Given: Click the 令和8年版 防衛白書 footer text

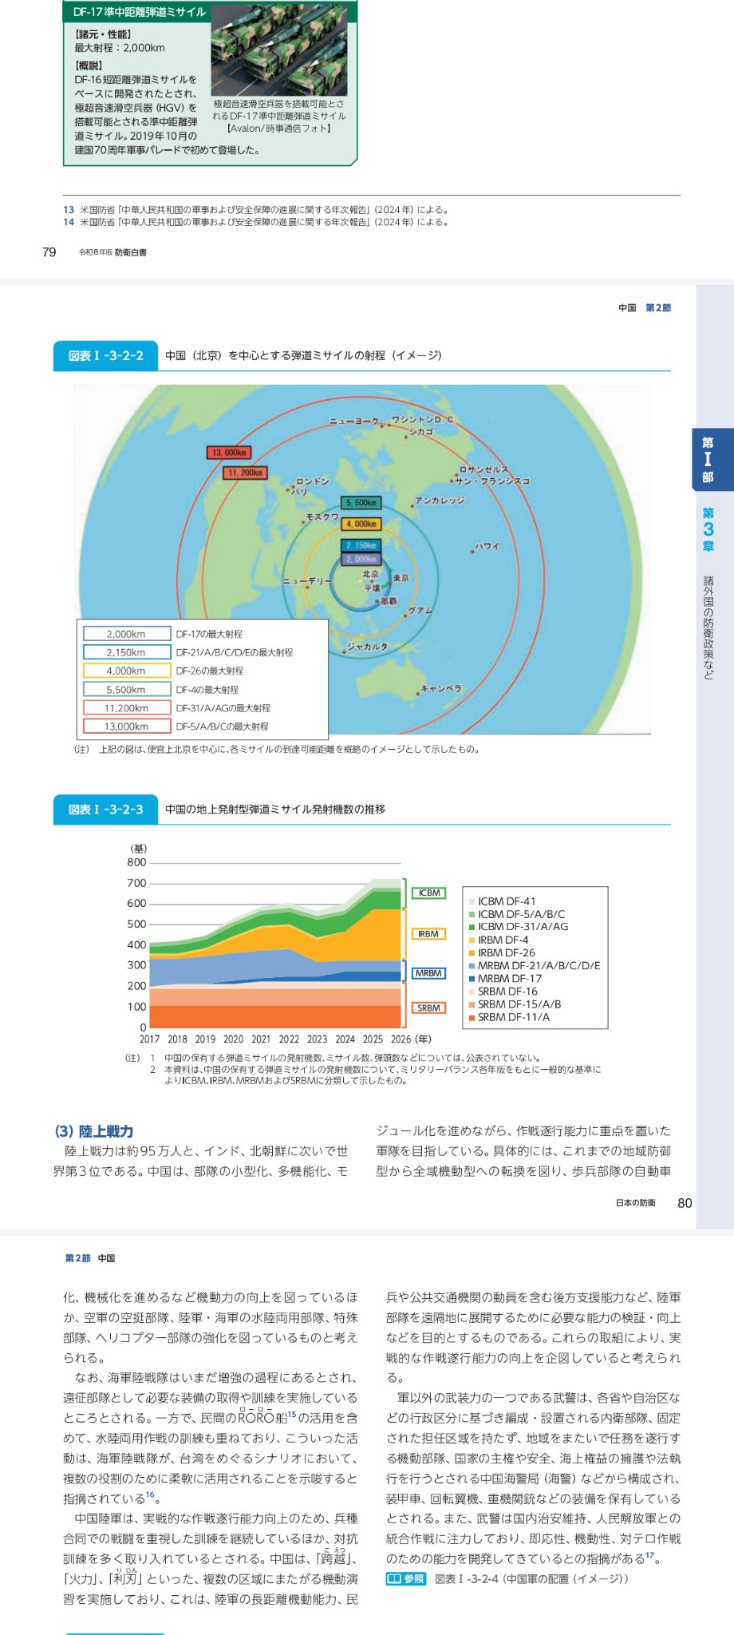Looking at the screenshot, I should click(112, 252).
